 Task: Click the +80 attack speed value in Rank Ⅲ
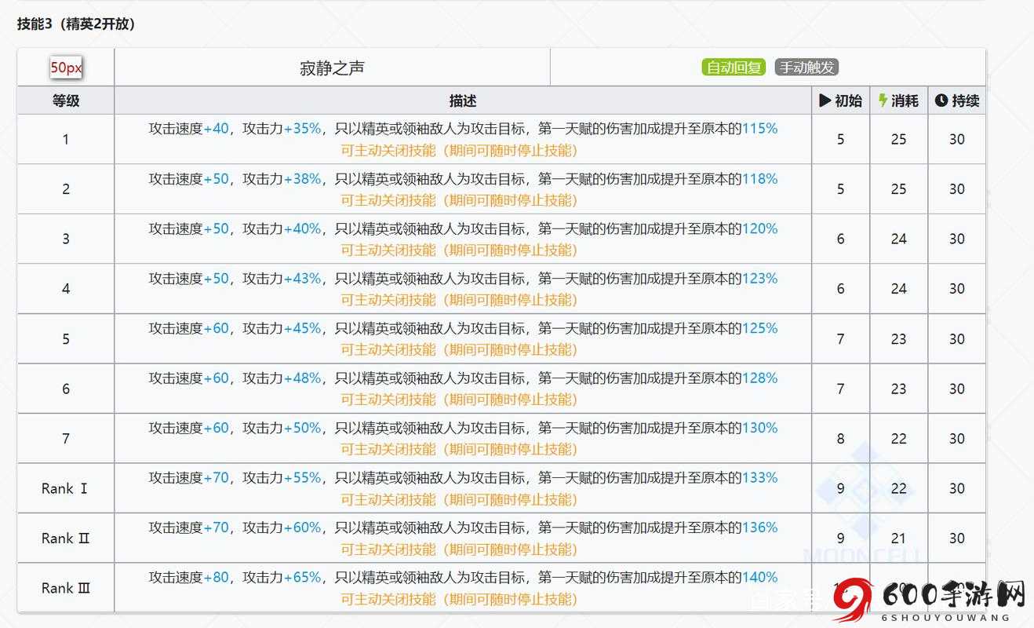pyautogui.click(x=216, y=578)
